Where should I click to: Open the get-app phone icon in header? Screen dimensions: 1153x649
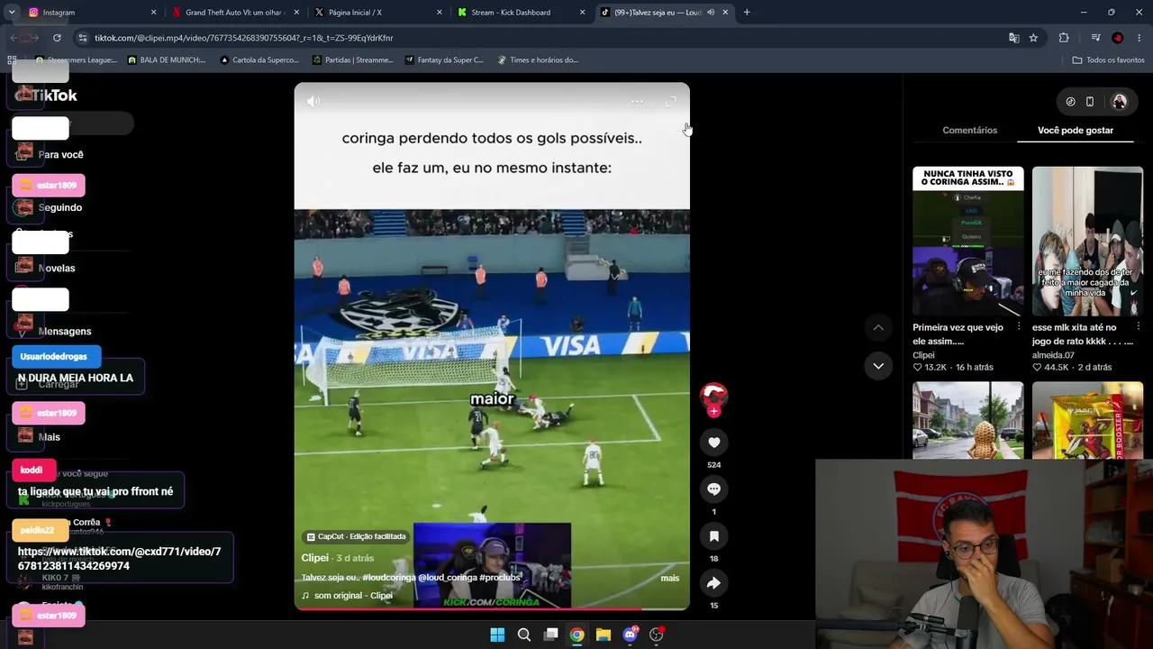coord(1090,102)
